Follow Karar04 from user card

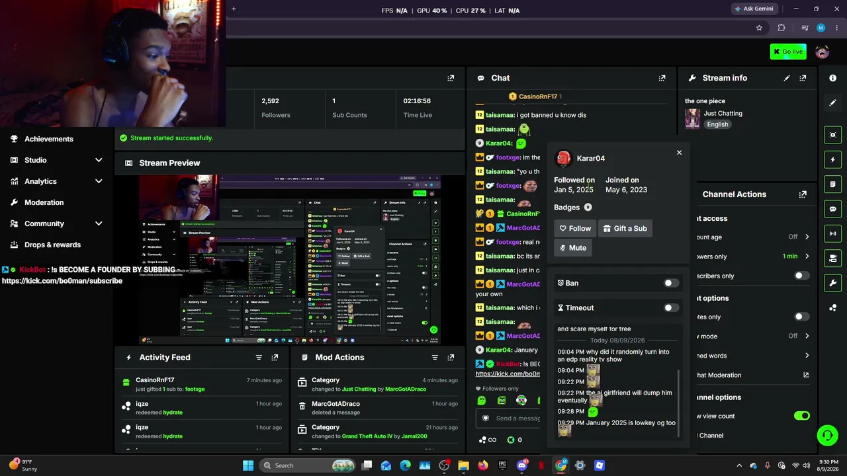575,229
